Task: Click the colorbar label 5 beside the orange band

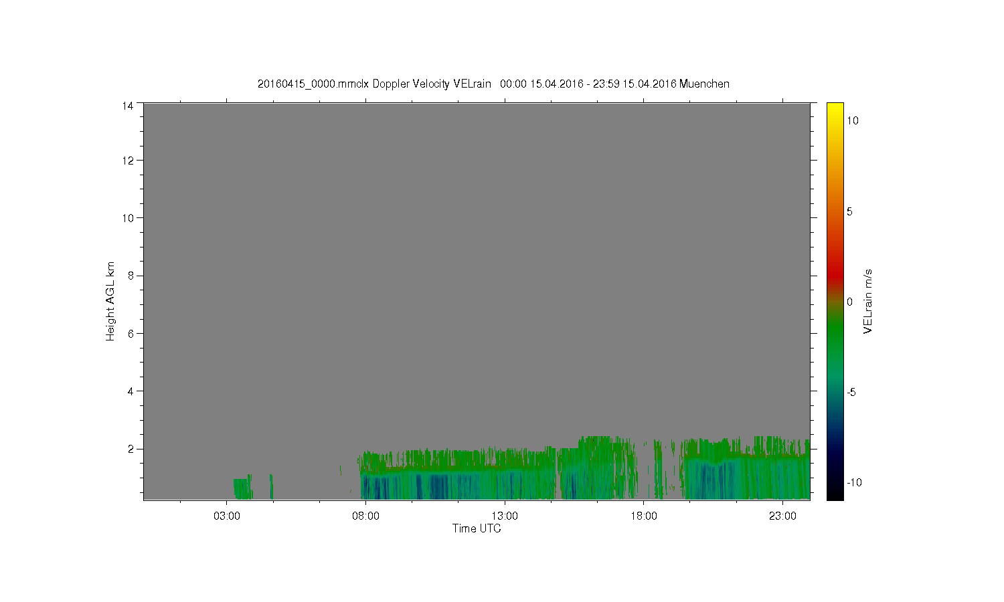Action: click(x=849, y=211)
